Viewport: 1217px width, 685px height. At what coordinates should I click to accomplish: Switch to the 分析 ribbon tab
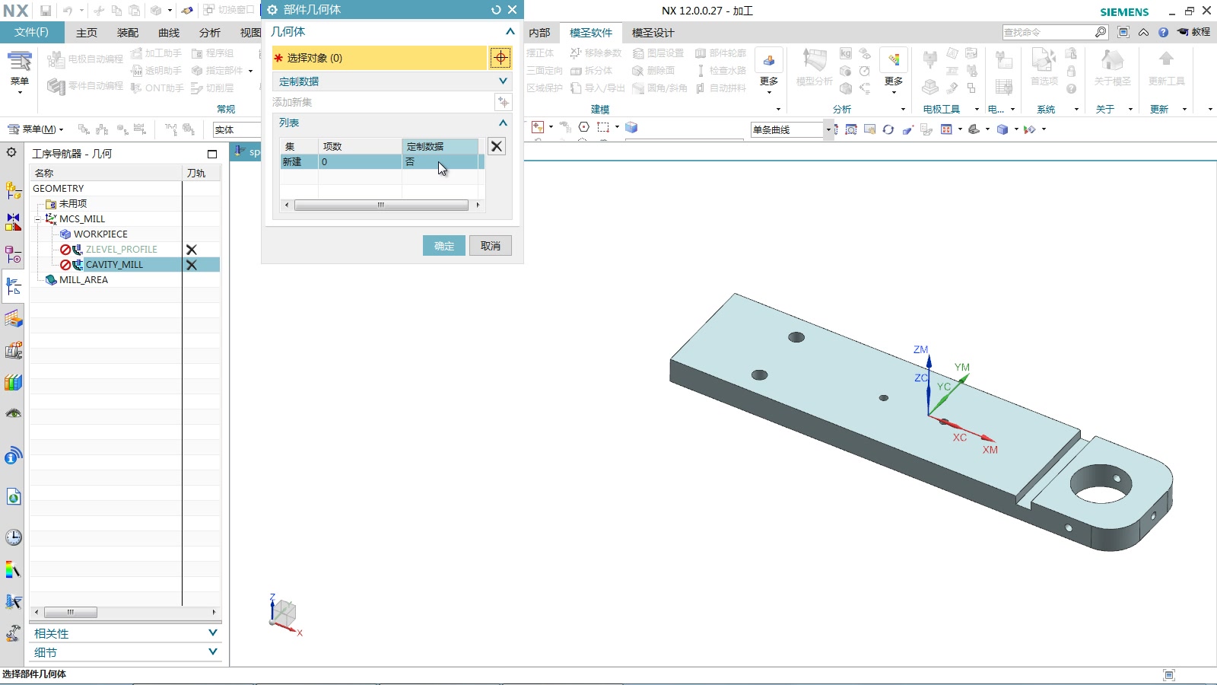[x=210, y=33]
